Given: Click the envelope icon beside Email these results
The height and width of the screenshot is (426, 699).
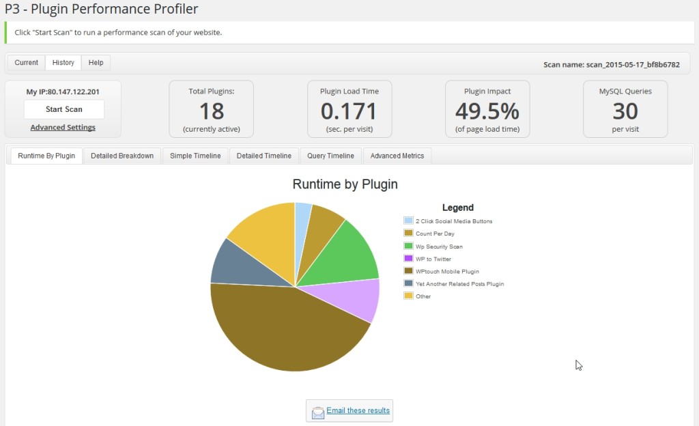Looking at the screenshot, I should point(318,412).
